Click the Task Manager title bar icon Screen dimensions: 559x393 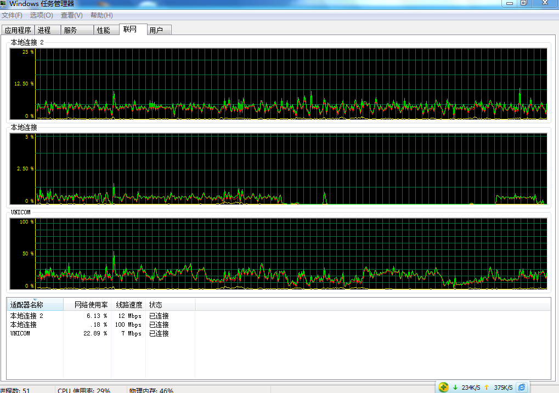coord(3,4)
